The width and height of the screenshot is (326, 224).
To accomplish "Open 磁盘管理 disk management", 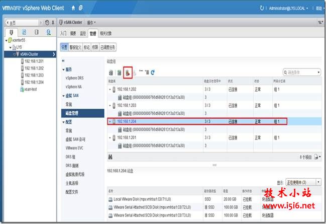I will click(83, 113).
